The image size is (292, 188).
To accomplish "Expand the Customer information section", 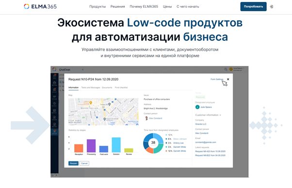I will (x=208, y=115).
